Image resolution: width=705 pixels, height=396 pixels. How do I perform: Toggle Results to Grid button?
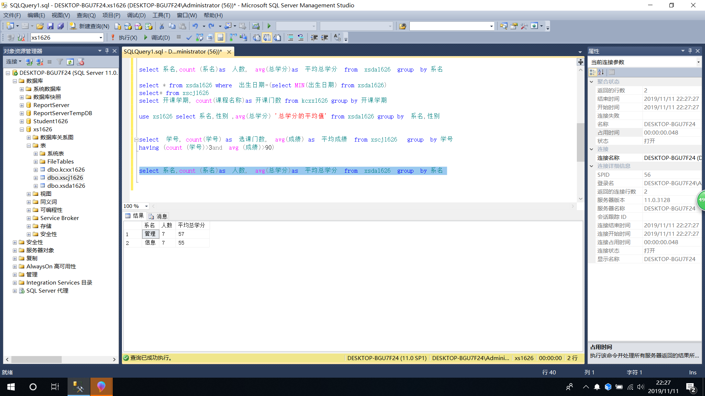267,37
